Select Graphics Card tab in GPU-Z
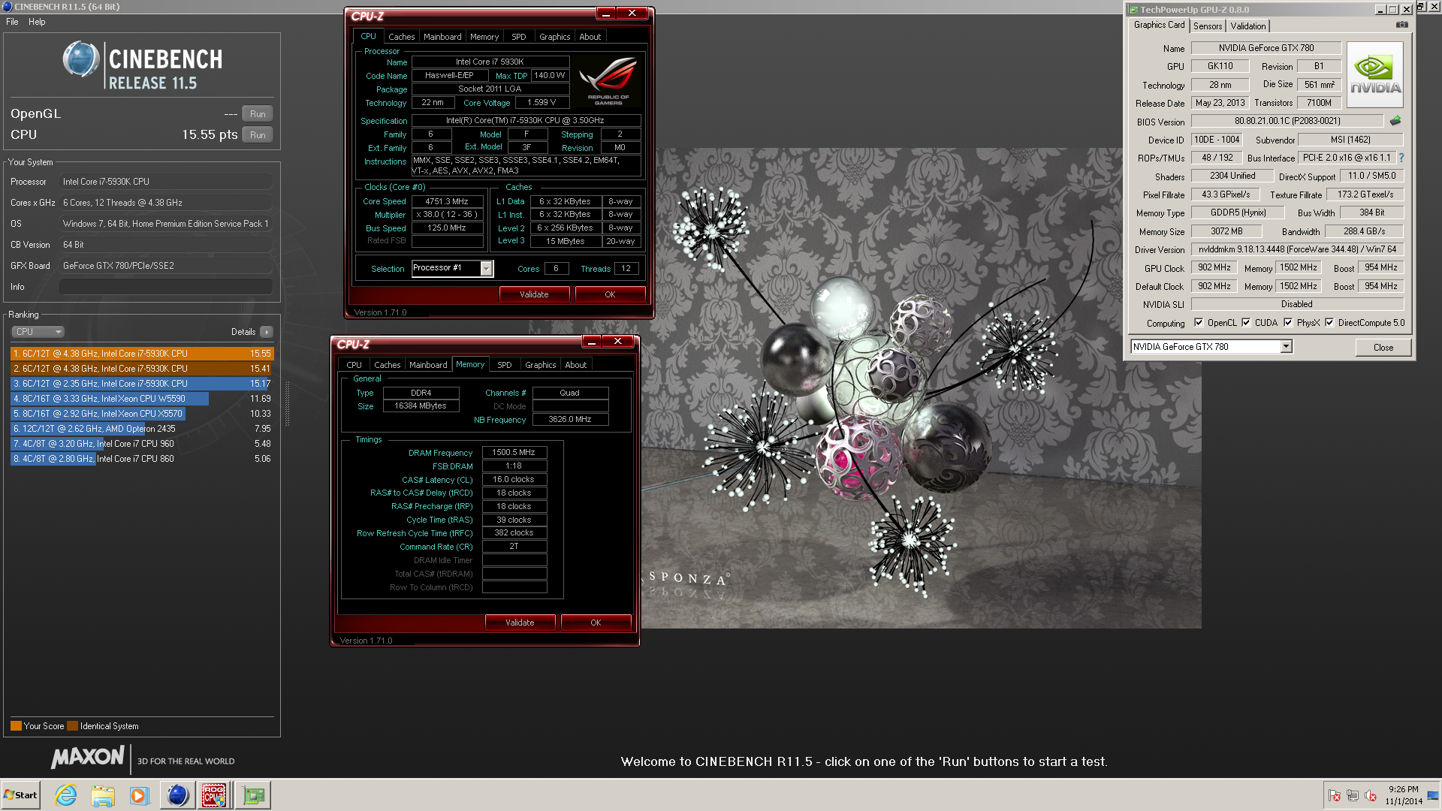The height and width of the screenshot is (811, 1442). [x=1159, y=26]
